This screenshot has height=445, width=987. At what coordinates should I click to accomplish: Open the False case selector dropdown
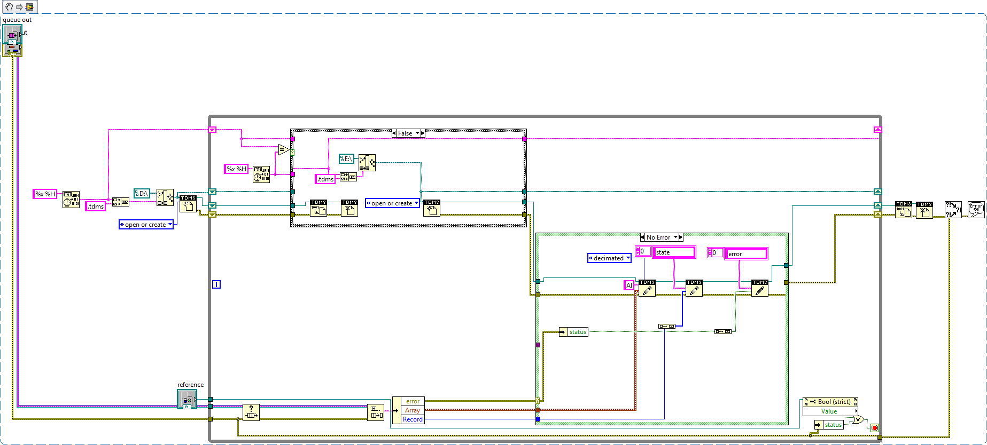(418, 133)
